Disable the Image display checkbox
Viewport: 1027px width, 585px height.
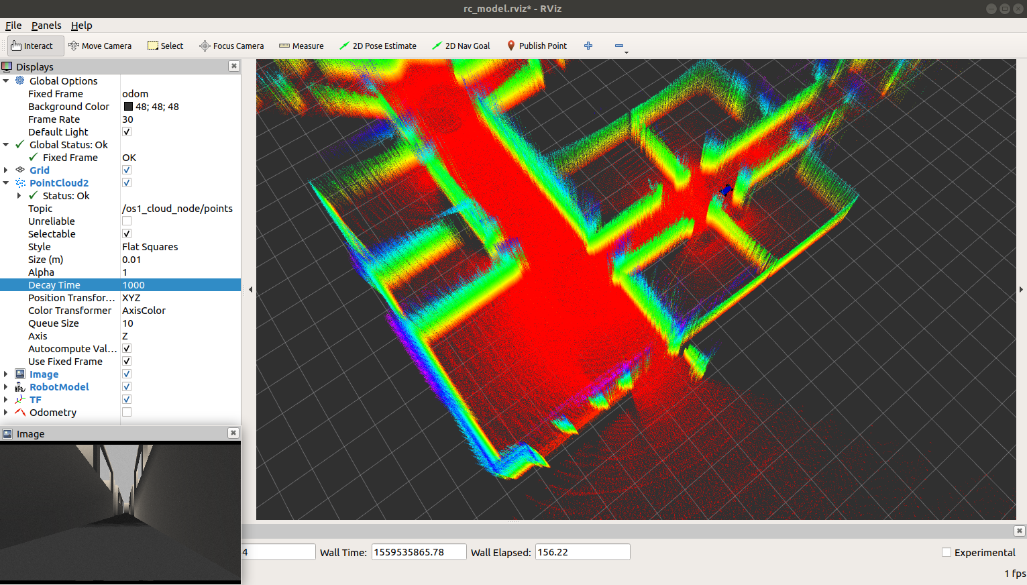127,374
